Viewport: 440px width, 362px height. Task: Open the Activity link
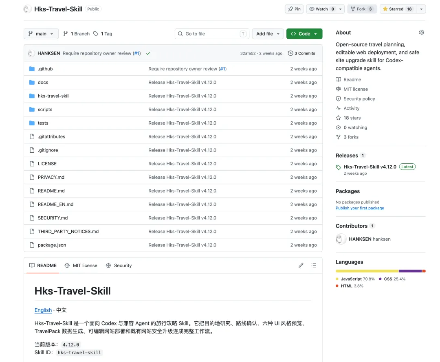point(348,108)
